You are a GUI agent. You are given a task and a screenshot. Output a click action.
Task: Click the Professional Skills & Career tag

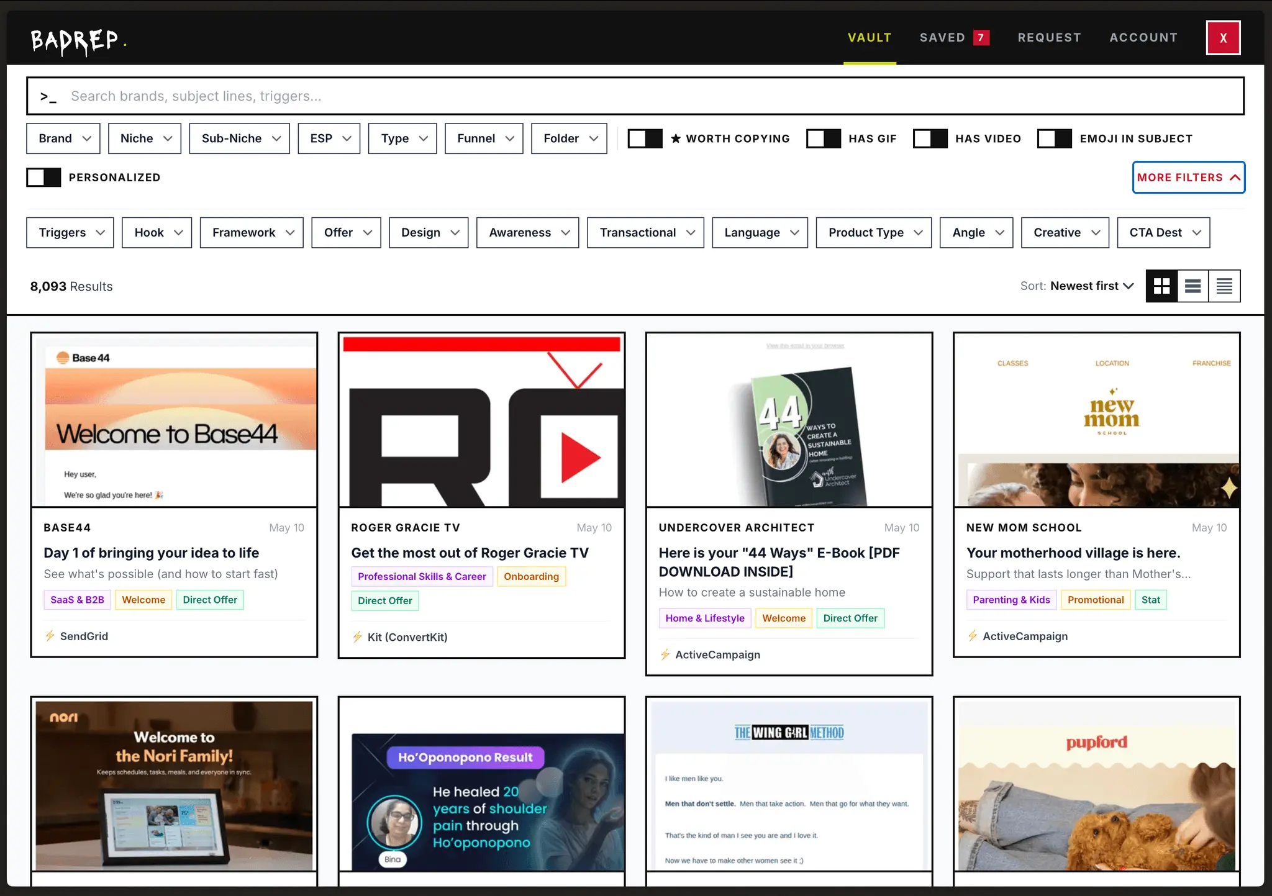point(422,576)
